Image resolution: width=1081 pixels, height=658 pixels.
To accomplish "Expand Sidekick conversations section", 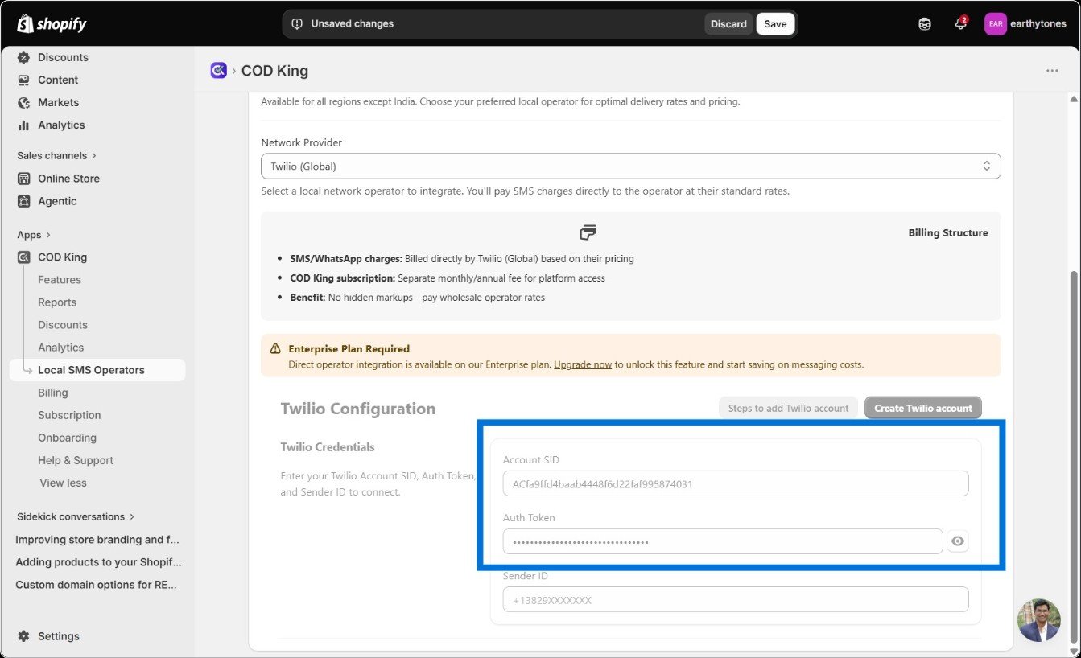I will [x=76, y=516].
